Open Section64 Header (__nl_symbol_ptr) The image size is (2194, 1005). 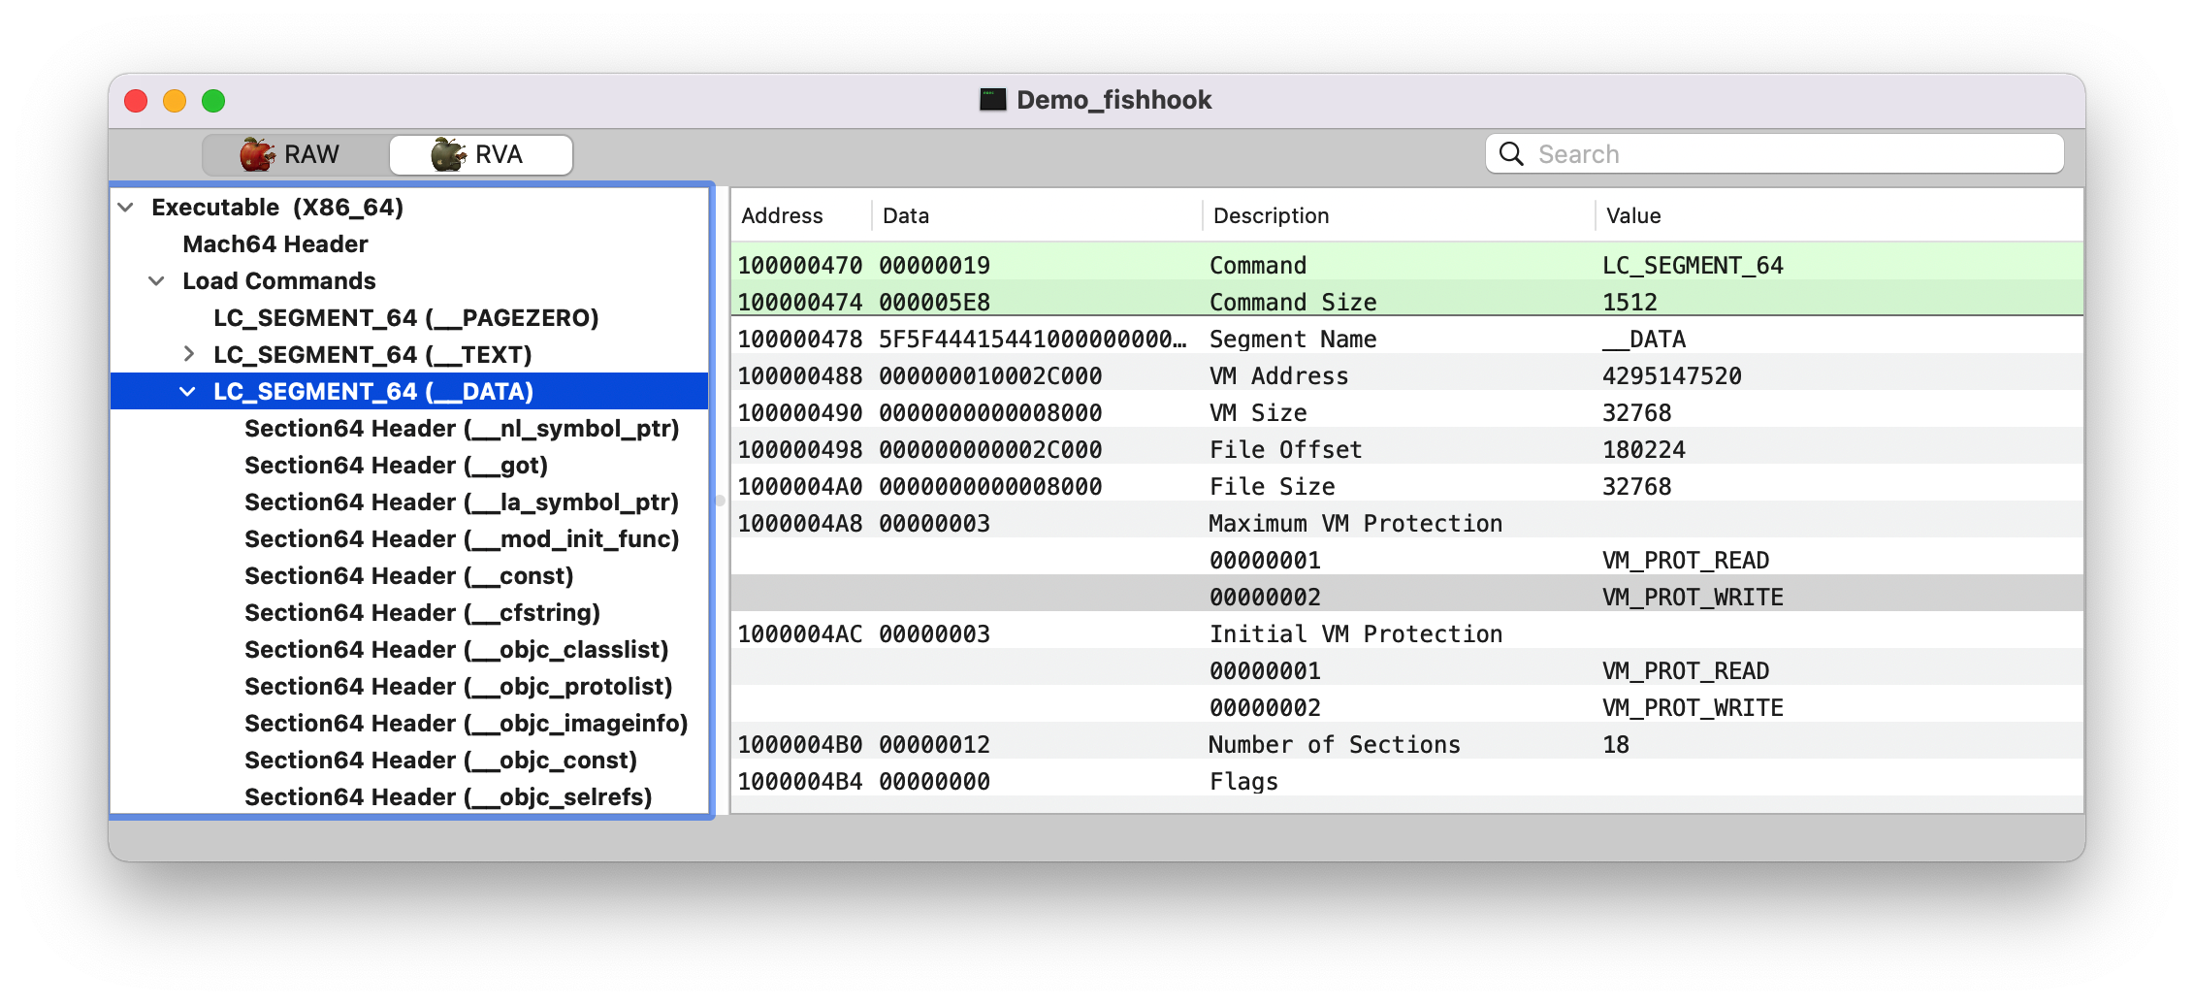(x=462, y=429)
